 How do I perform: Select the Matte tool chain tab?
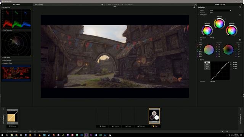click(115, 126)
